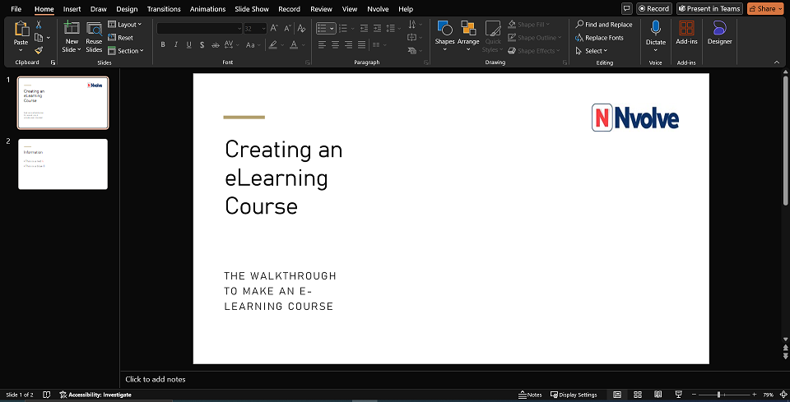Click the Dictate microphone icon
This screenshot has height=402, width=790.
tap(656, 28)
